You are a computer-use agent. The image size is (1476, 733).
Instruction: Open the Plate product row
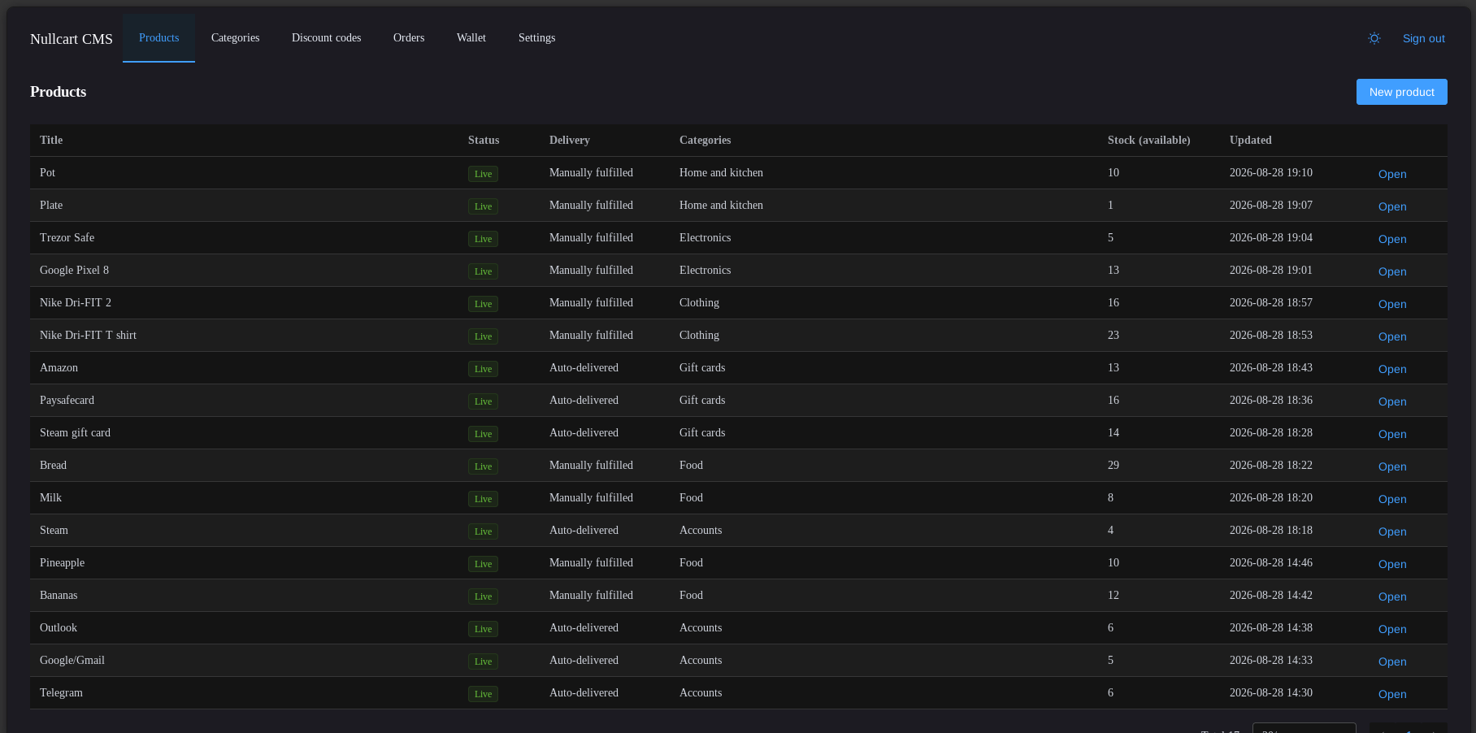coord(1391,206)
